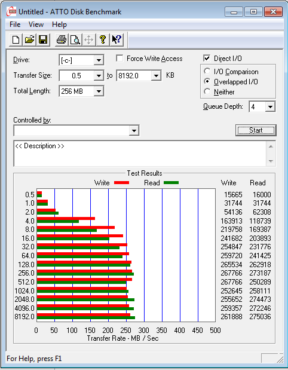Select the I/O Comparison radio button
This screenshot has height=370, width=288.
[207, 71]
